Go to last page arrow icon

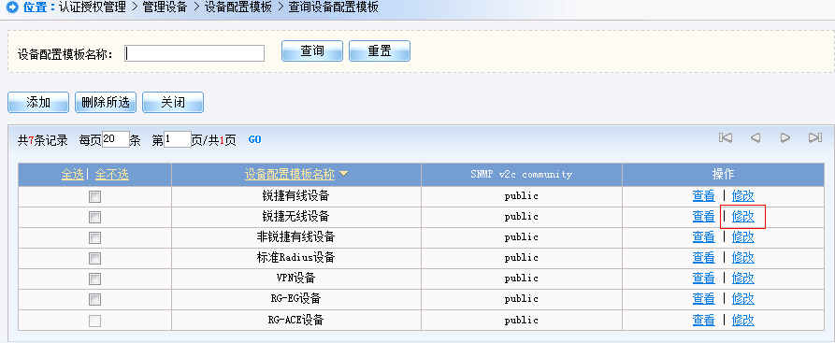pos(815,138)
